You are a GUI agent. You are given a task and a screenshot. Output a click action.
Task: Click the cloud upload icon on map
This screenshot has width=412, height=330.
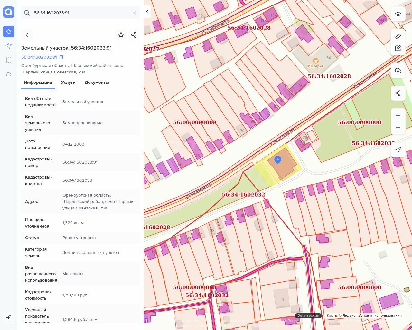[398, 71]
